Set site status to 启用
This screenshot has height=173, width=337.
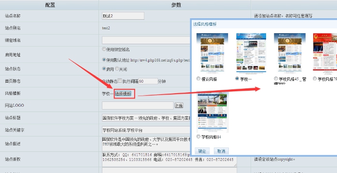click(104, 69)
